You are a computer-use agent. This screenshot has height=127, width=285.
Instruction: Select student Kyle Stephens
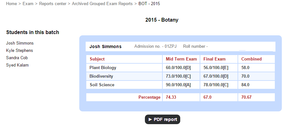[19, 51]
